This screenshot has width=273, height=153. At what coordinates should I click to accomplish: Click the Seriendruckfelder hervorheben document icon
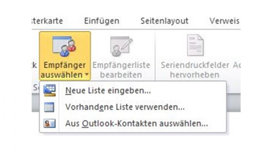196,45
